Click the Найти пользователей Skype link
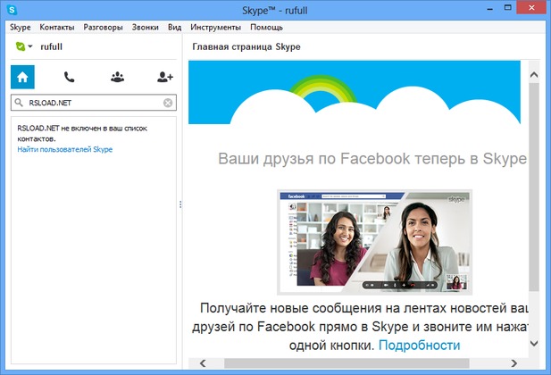 click(65, 149)
